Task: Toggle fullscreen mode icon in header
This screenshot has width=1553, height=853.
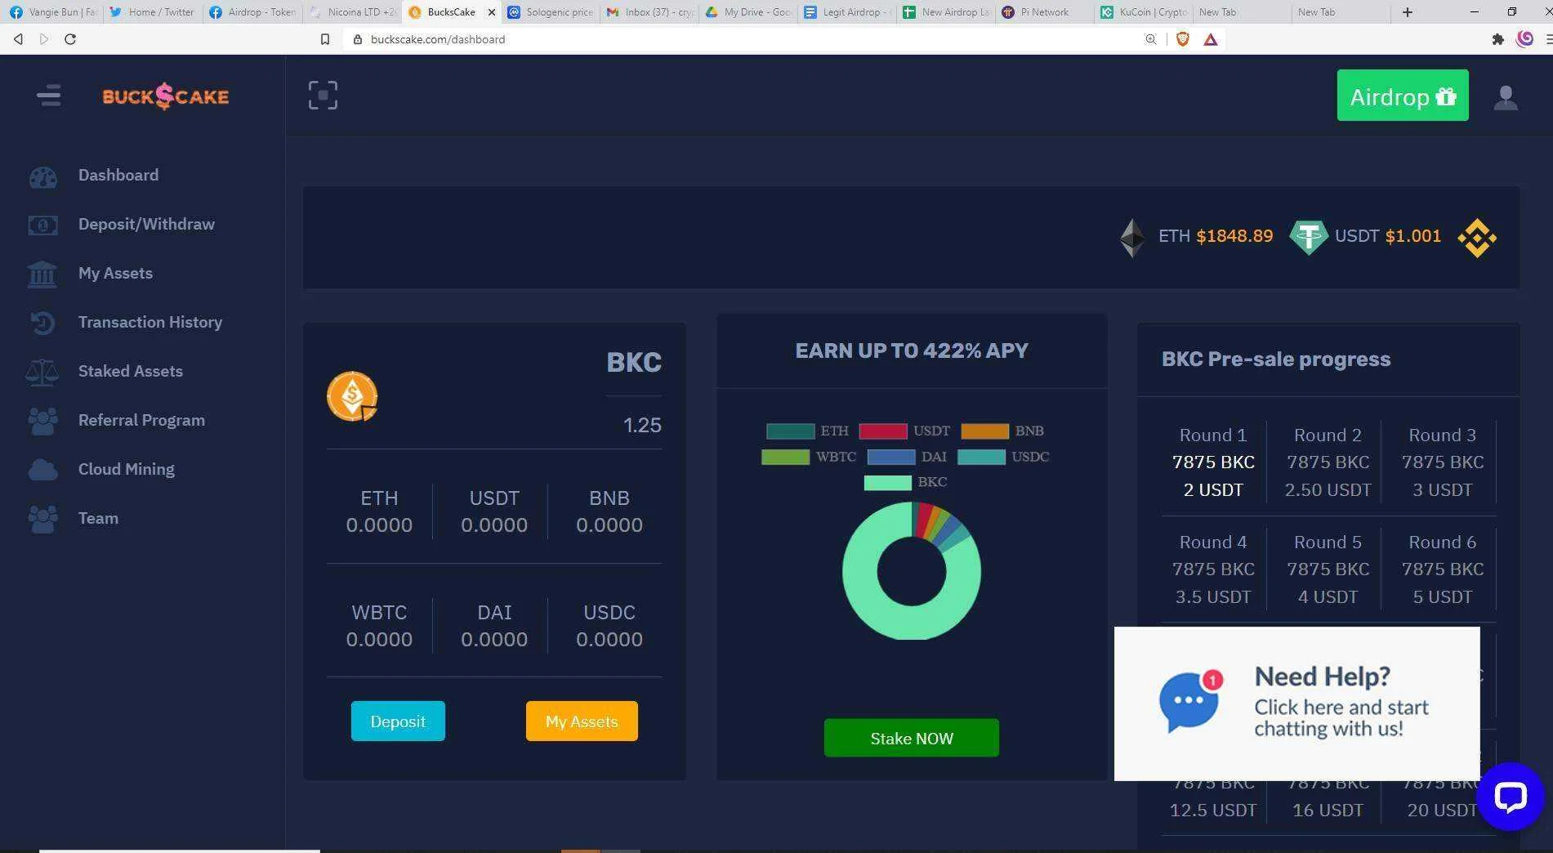Action: click(323, 96)
